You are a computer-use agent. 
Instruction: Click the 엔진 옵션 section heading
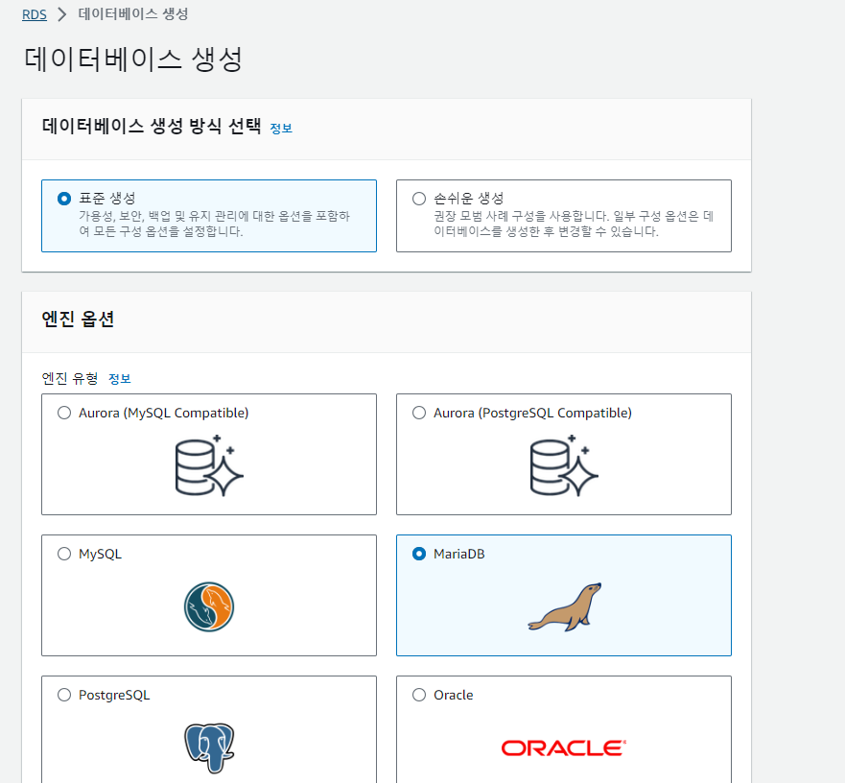(x=78, y=320)
